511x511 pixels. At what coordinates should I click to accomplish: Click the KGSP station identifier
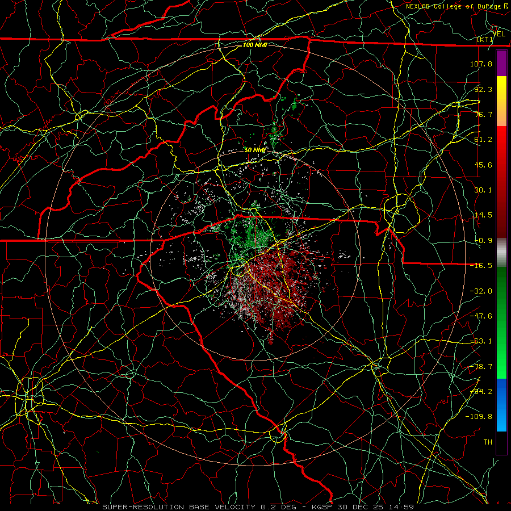coord(323,507)
